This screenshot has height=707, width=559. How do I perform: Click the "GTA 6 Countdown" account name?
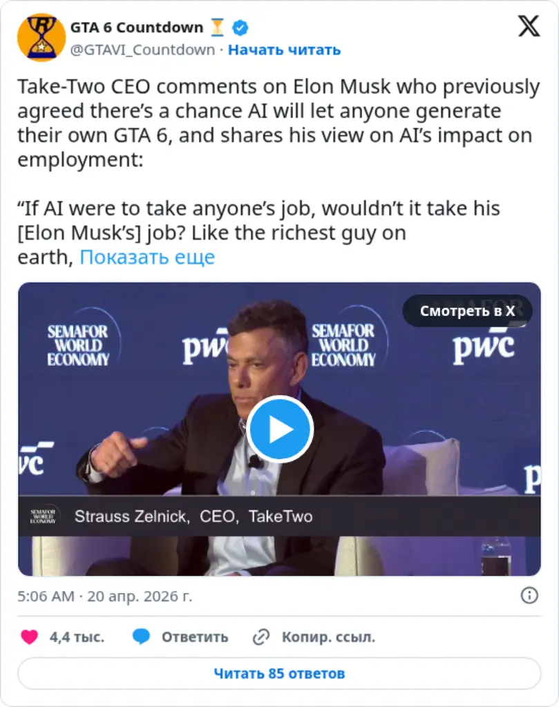click(137, 28)
